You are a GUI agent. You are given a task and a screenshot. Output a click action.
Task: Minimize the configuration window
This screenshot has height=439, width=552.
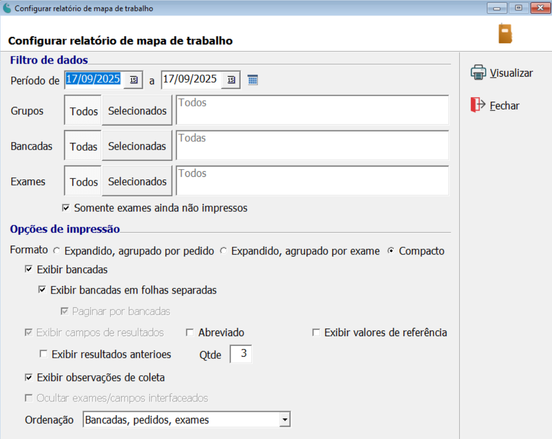[x=497, y=8]
